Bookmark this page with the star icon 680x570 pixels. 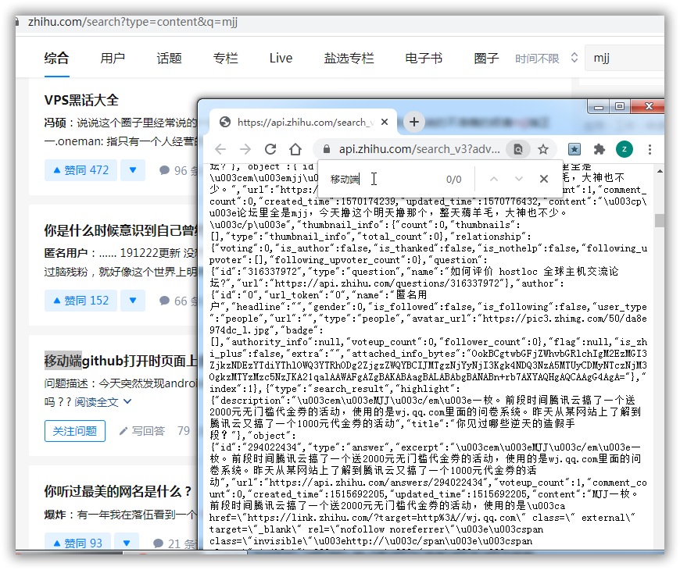[543, 149]
